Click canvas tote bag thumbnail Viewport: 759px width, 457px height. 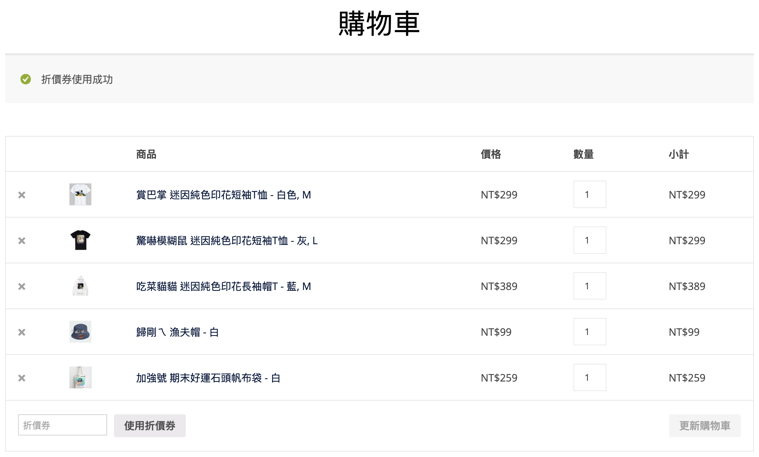pos(80,377)
